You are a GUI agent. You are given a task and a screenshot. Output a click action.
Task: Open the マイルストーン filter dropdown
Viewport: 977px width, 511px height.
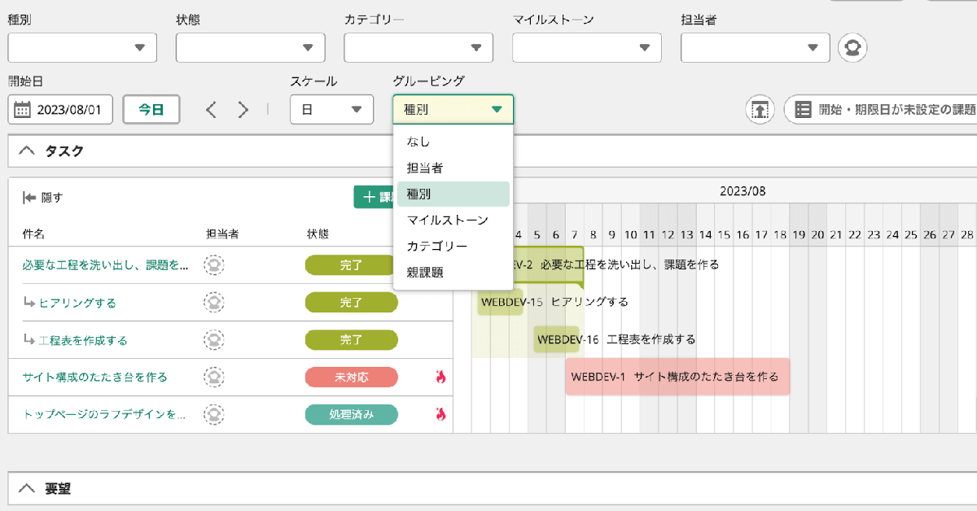(x=586, y=47)
